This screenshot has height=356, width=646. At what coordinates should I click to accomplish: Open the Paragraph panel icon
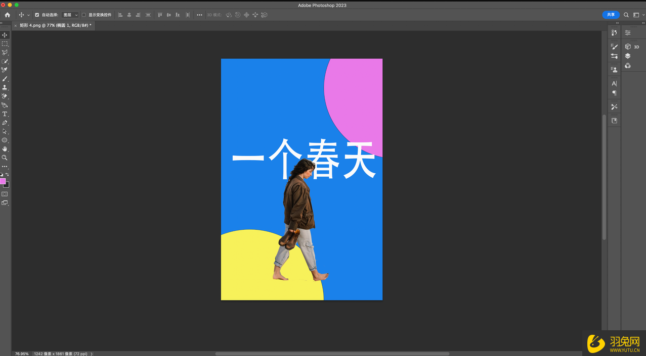click(x=614, y=93)
